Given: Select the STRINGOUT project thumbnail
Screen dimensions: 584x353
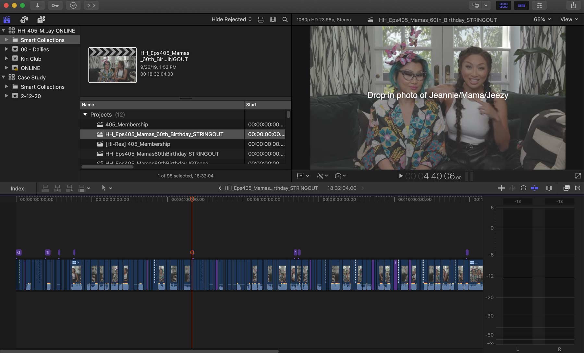Looking at the screenshot, I should click(x=113, y=65).
